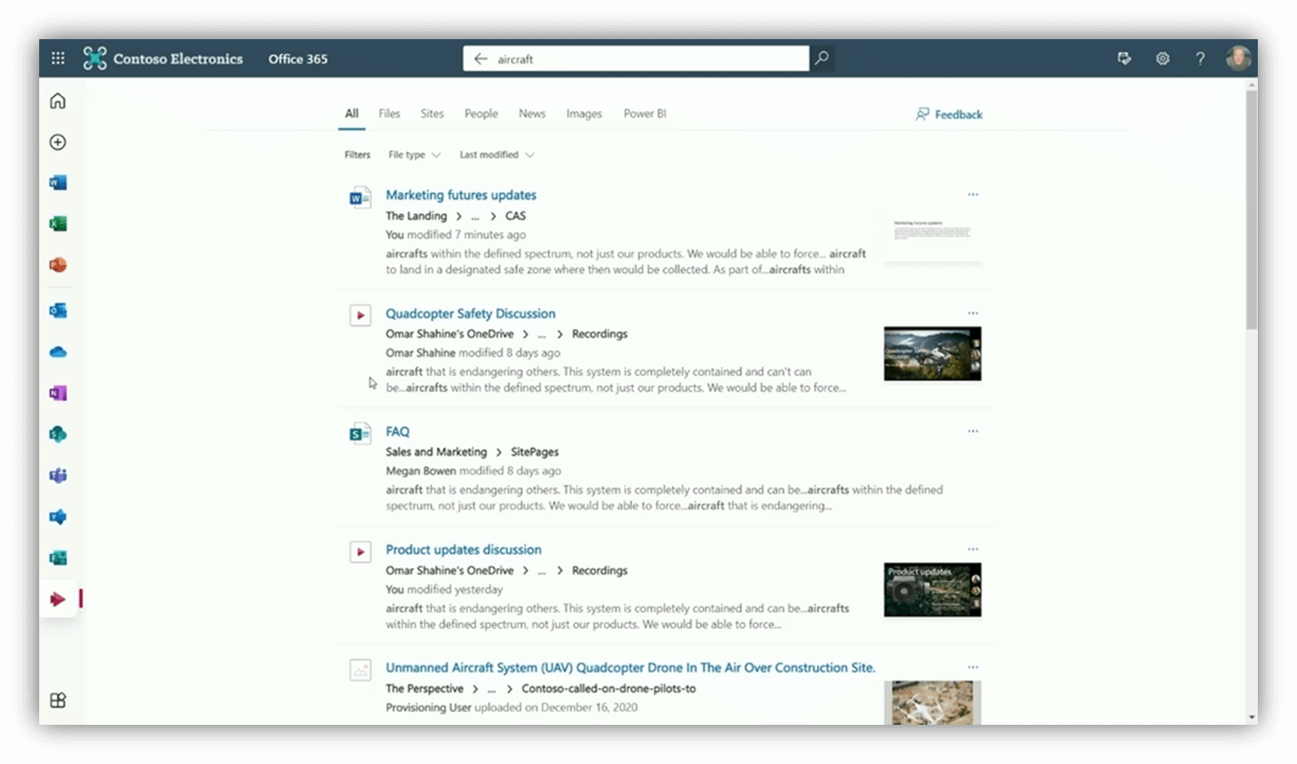Click the search magnifier button
The height and width of the screenshot is (764, 1297).
[x=821, y=59]
